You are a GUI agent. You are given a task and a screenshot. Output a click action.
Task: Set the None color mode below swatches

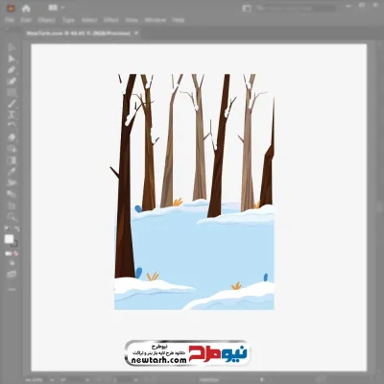(15, 253)
